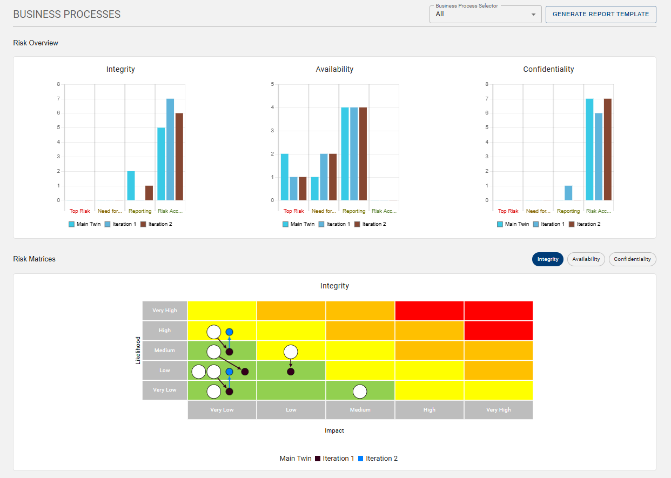Click the white marker in Medium impact, Very Low likelihood cell

[x=360, y=392]
